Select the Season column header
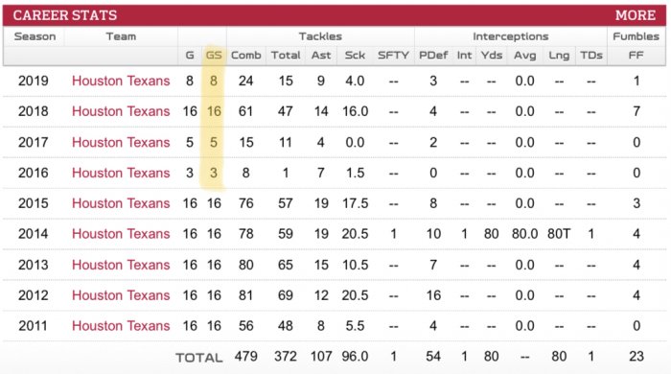This screenshot has width=671, height=374. click(x=35, y=36)
